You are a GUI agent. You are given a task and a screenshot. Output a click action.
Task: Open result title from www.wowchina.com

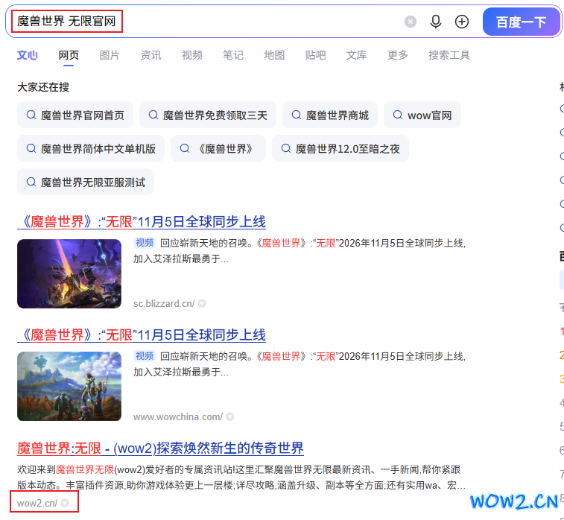[142, 335]
